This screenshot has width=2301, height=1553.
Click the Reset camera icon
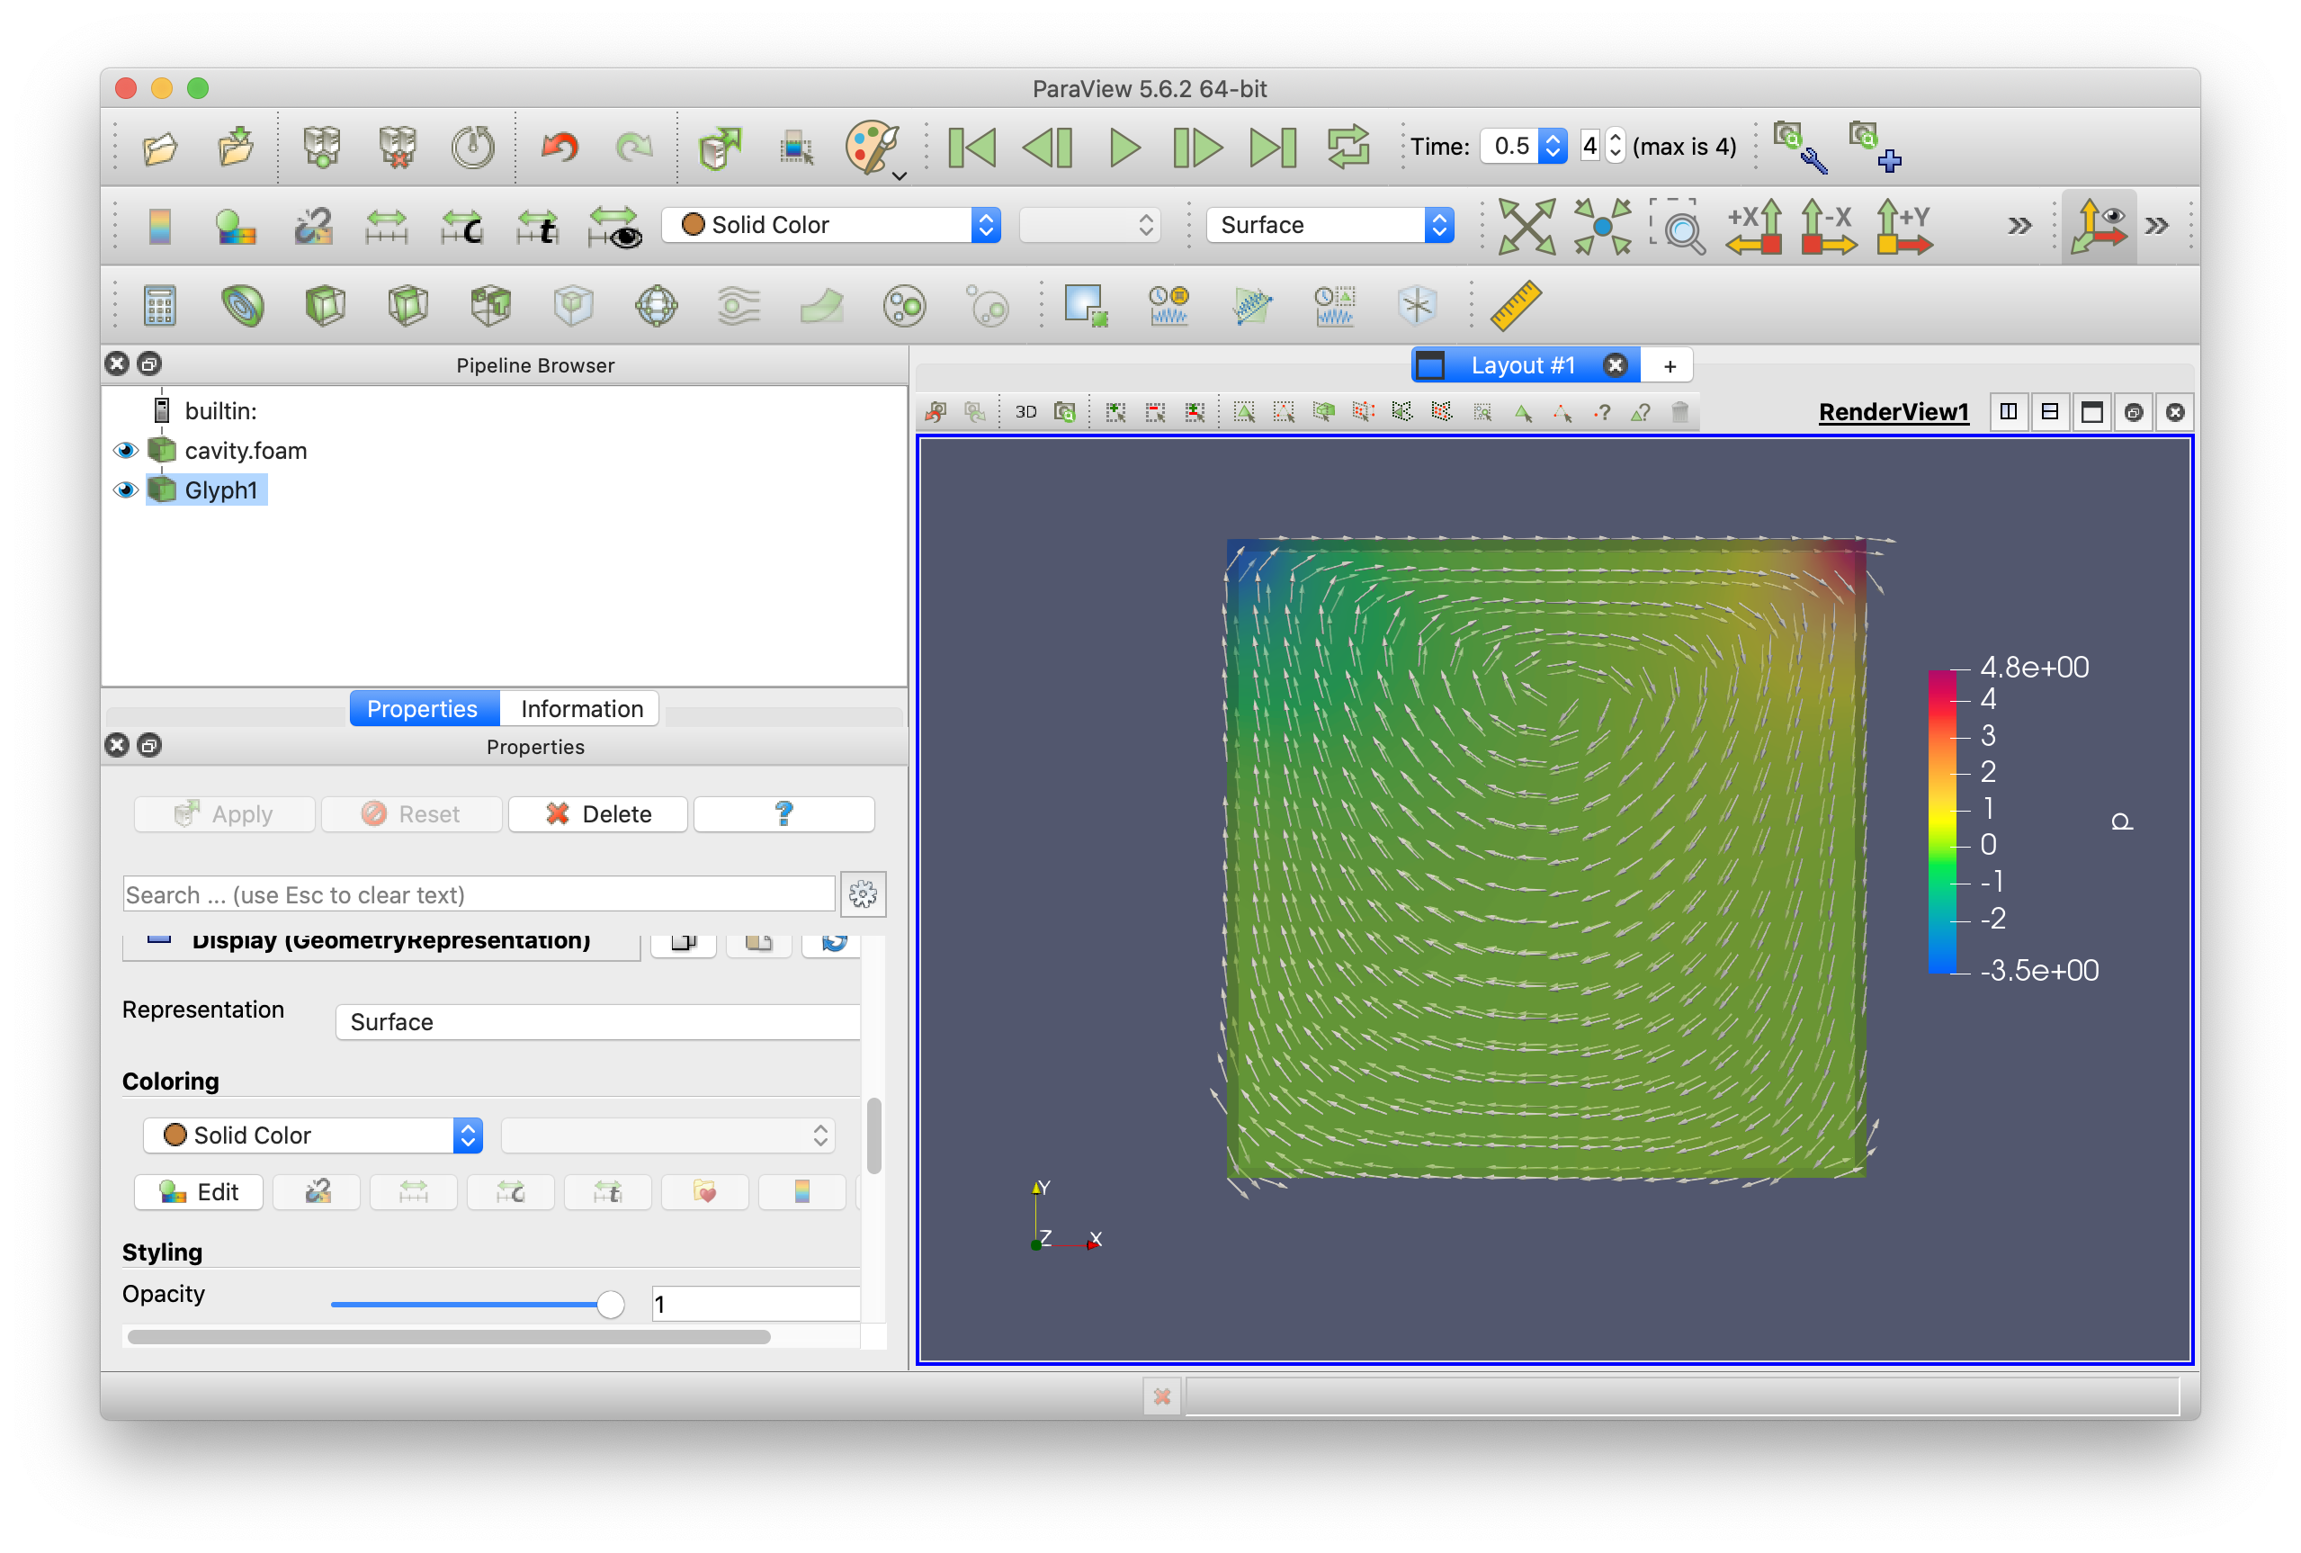[x=1526, y=226]
